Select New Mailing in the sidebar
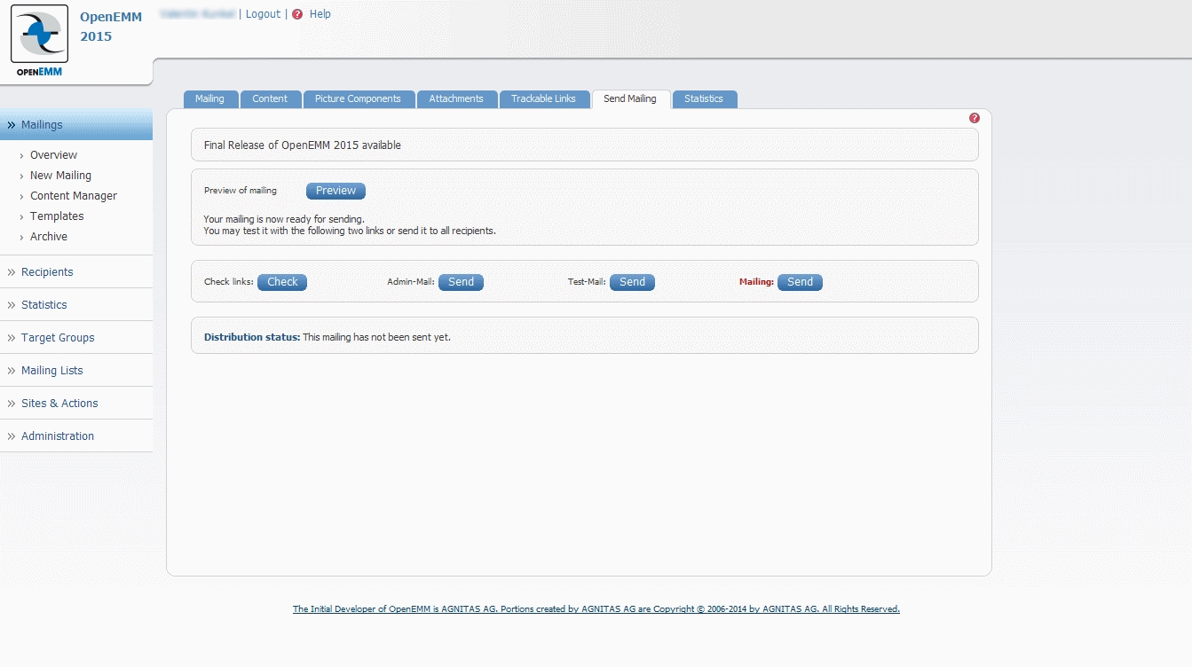1192x667 pixels. (x=60, y=176)
